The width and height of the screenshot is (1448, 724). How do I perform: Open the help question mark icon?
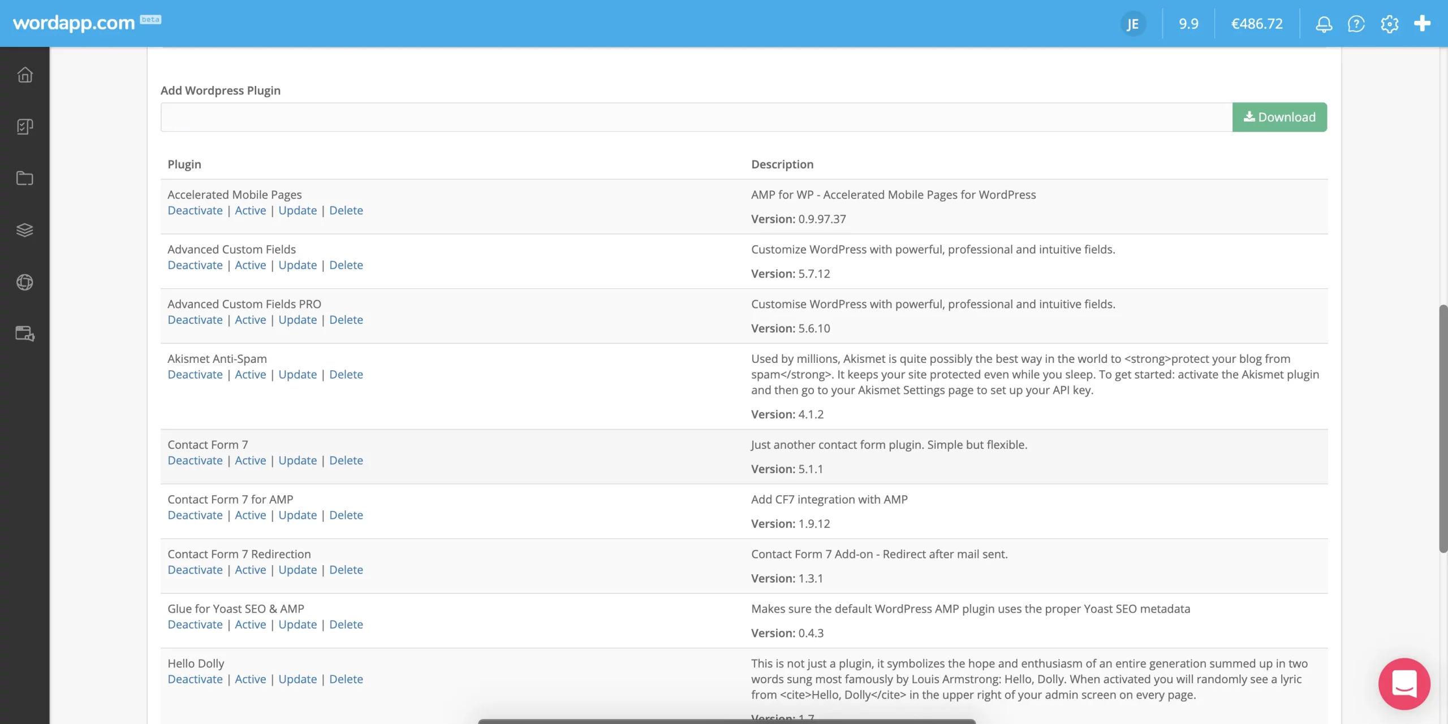[1356, 24]
